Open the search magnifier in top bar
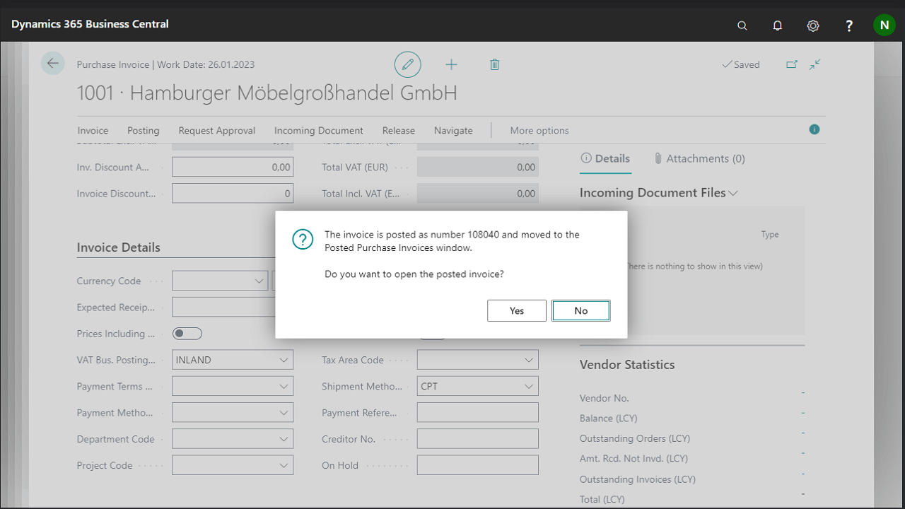 [x=742, y=25]
